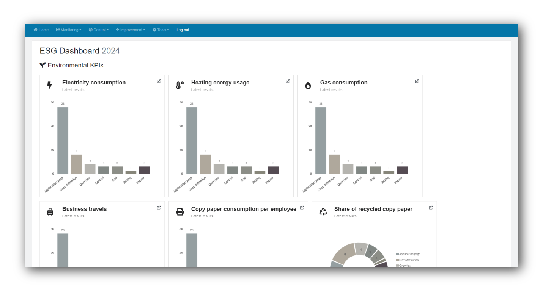This screenshot has height=291, width=543.
Task: Expand the Improvement dropdown menu
Action: (x=131, y=30)
